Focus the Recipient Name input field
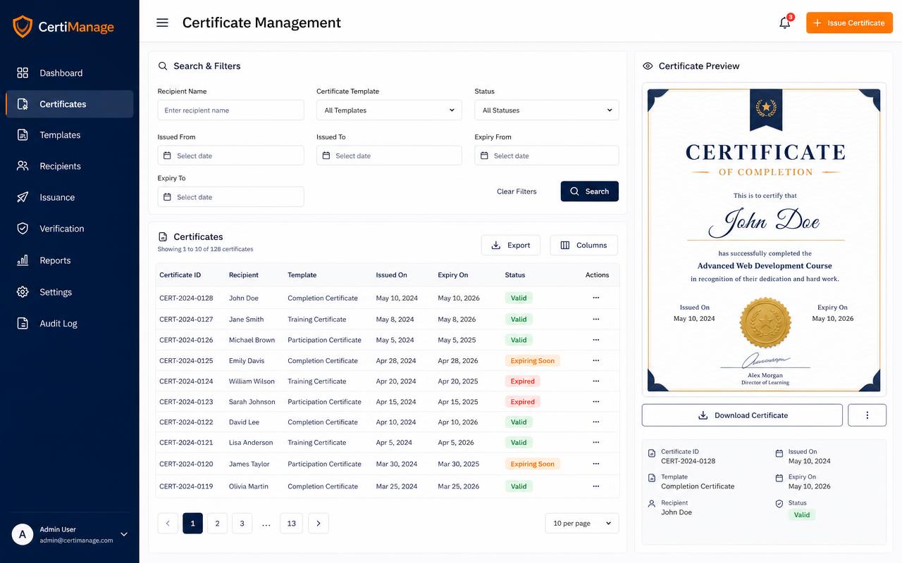 click(x=230, y=110)
